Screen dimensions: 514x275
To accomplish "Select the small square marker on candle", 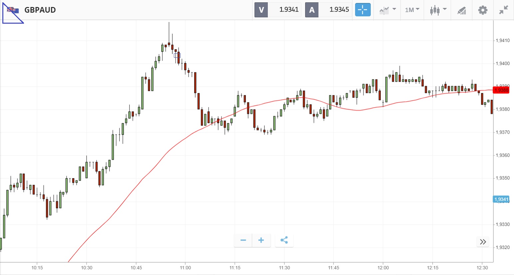I will [x=177, y=56].
